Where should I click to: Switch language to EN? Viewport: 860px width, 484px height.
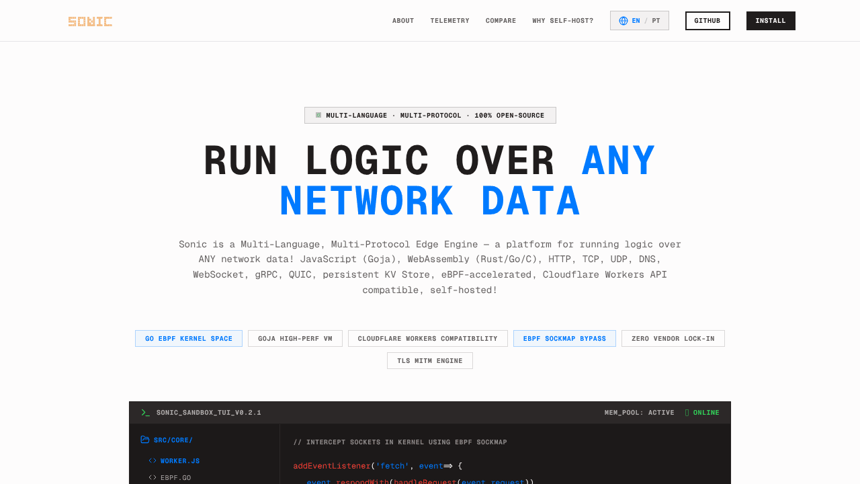click(x=636, y=21)
